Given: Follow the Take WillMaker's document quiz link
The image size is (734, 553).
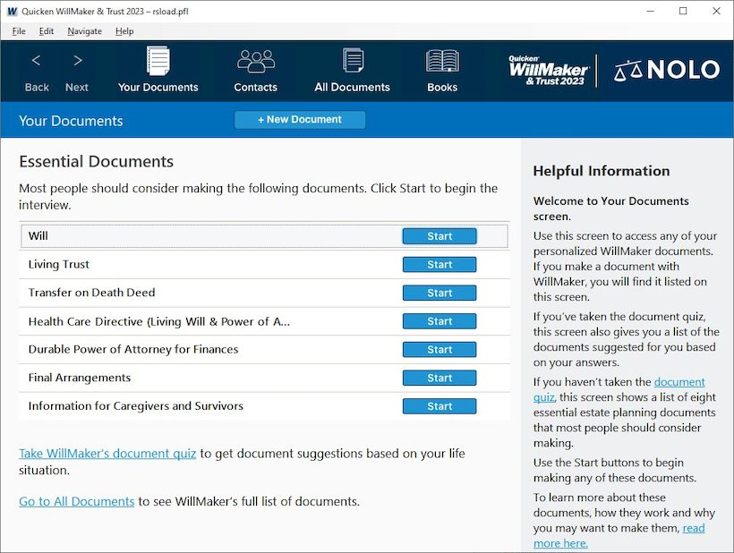Looking at the screenshot, I should pyautogui.click(x=107, y=454).
